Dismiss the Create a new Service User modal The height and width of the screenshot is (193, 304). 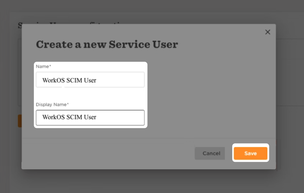tap(268, 32)
